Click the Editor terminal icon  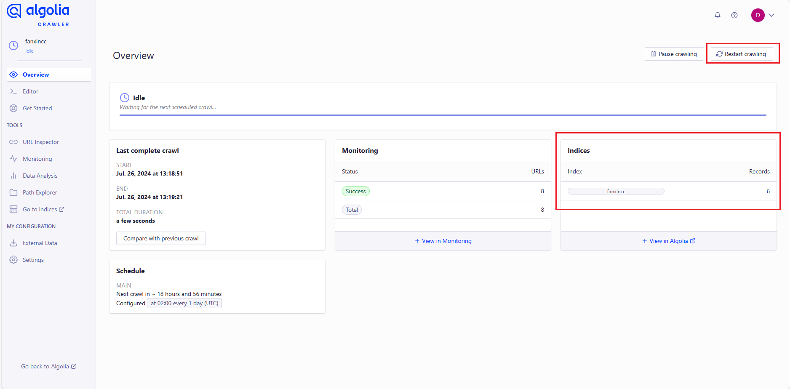(13, 91)
